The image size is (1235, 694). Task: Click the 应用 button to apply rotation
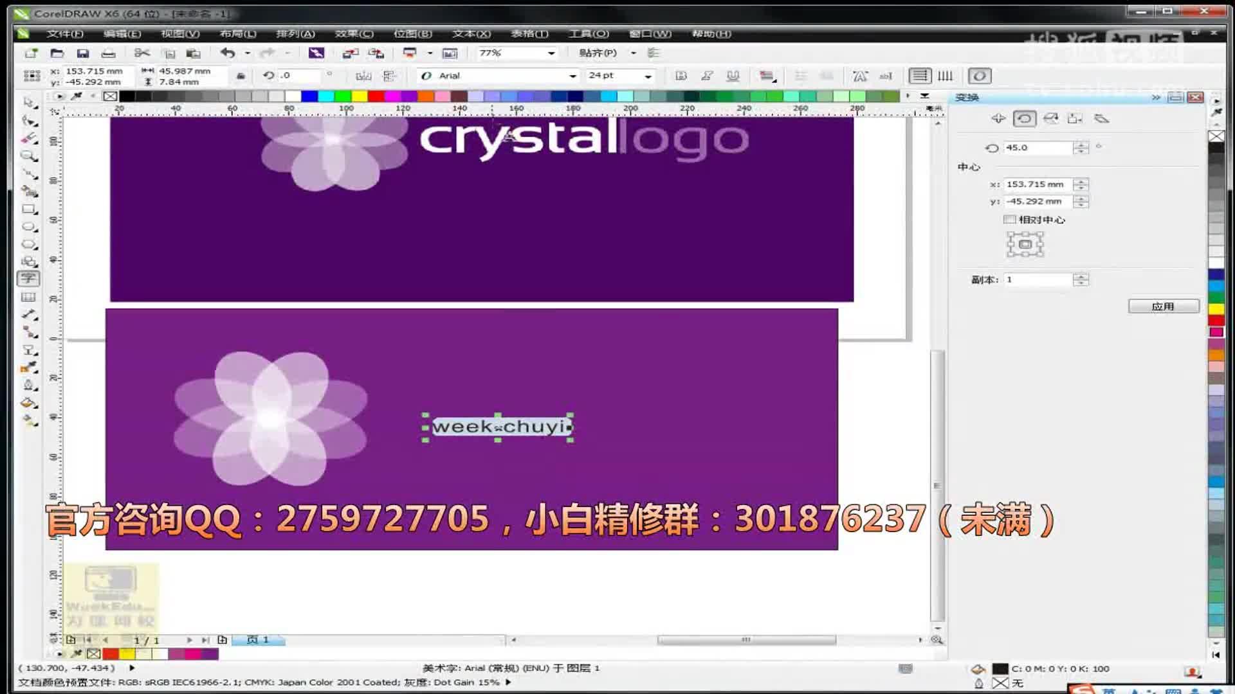[x=1164, y=306]
